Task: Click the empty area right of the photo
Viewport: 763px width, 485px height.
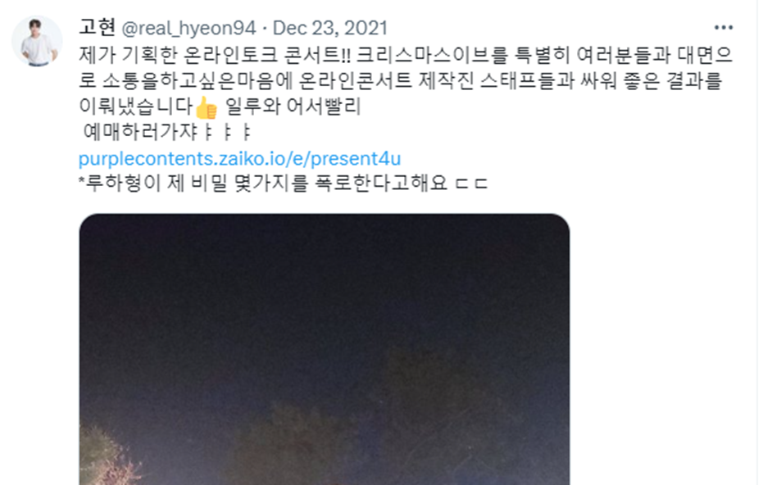Action: point(664,349)
